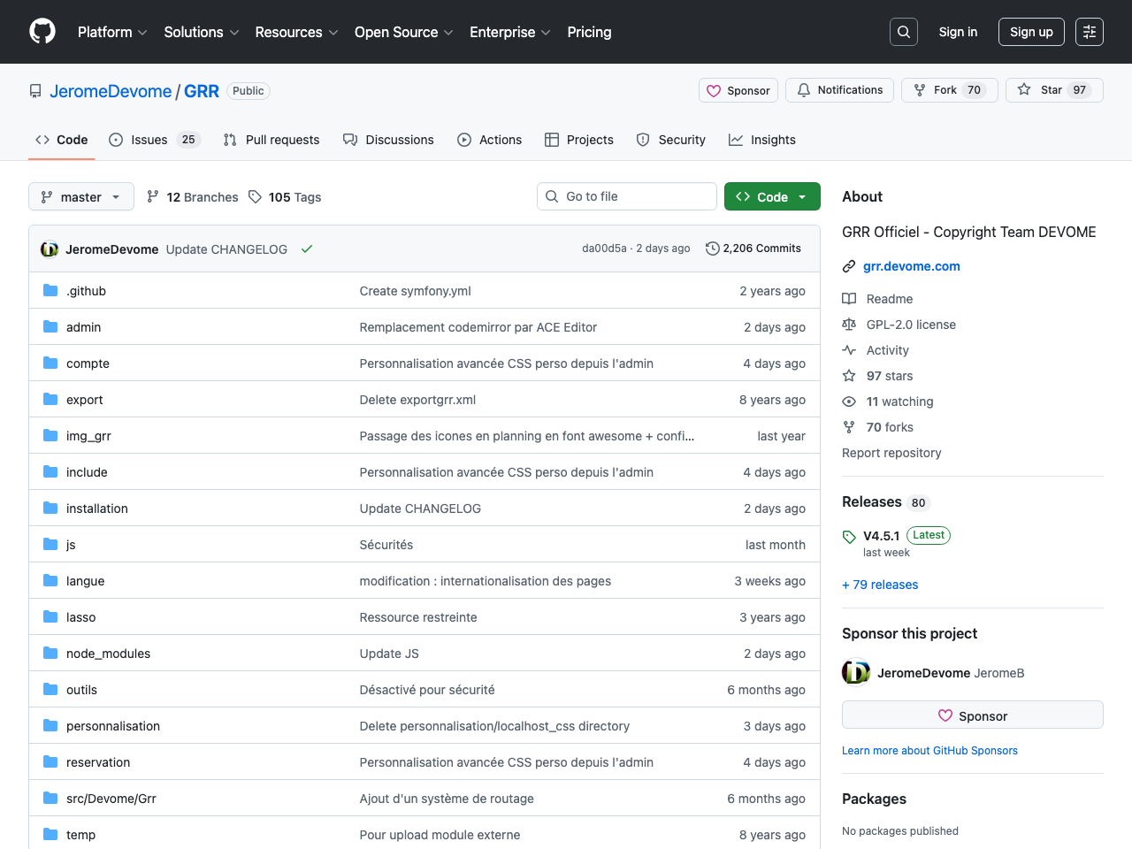Screen dimensions: 1132x849
Task: Open the Notifications bell button
Action: tap(839, 90)
